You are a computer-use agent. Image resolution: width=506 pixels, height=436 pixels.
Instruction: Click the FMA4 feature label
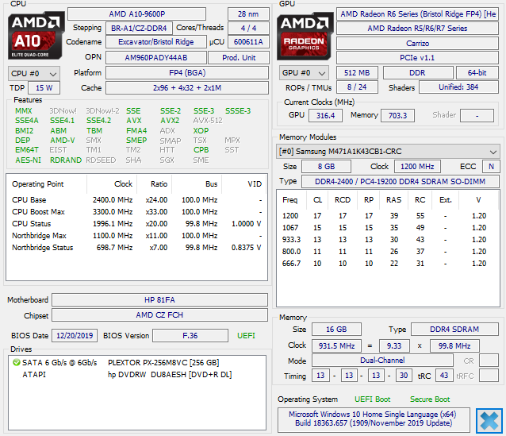[x=136, y=130]
